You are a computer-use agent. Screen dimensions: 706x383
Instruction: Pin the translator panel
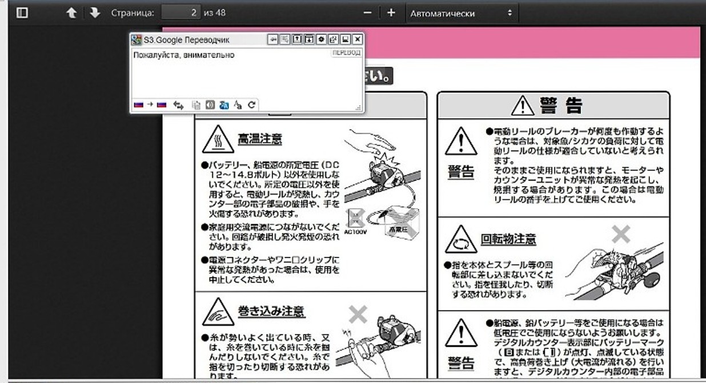273,39
